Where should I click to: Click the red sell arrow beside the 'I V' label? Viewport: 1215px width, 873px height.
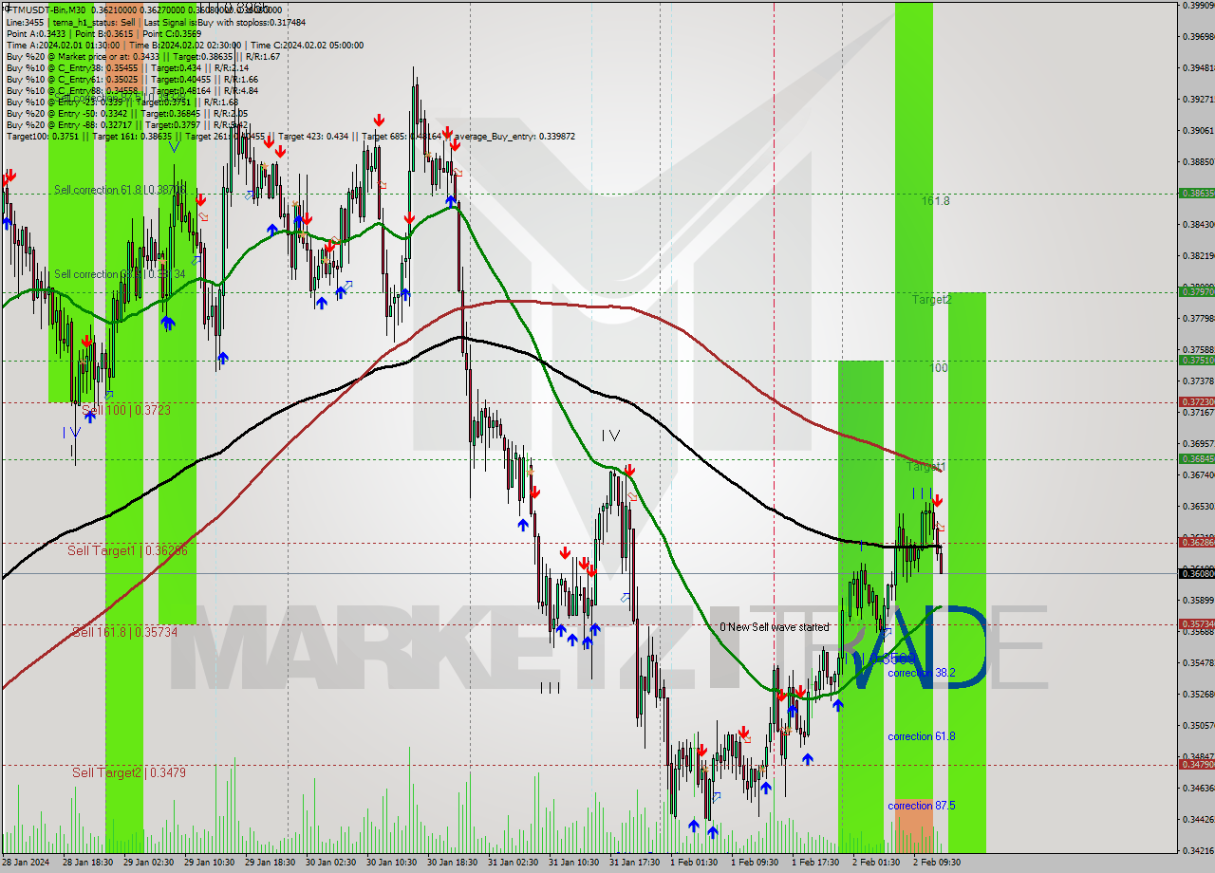click(629, 470)
